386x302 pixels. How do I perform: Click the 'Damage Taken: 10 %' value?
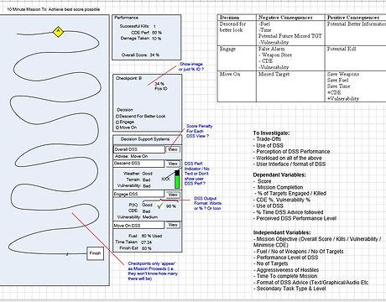tap(141, 39)
